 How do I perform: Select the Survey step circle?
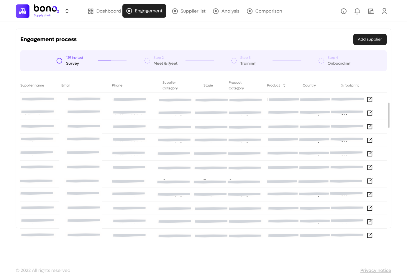point(59,61)
